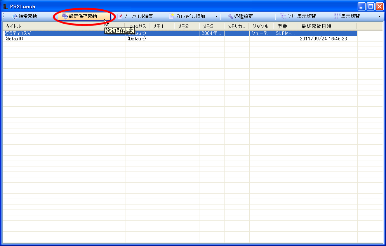Image resolution: width=386 pixels, height=246 pixels.
Task: Toggle ツリー表示切替 tree view
Action: click(x=298, y=16)
